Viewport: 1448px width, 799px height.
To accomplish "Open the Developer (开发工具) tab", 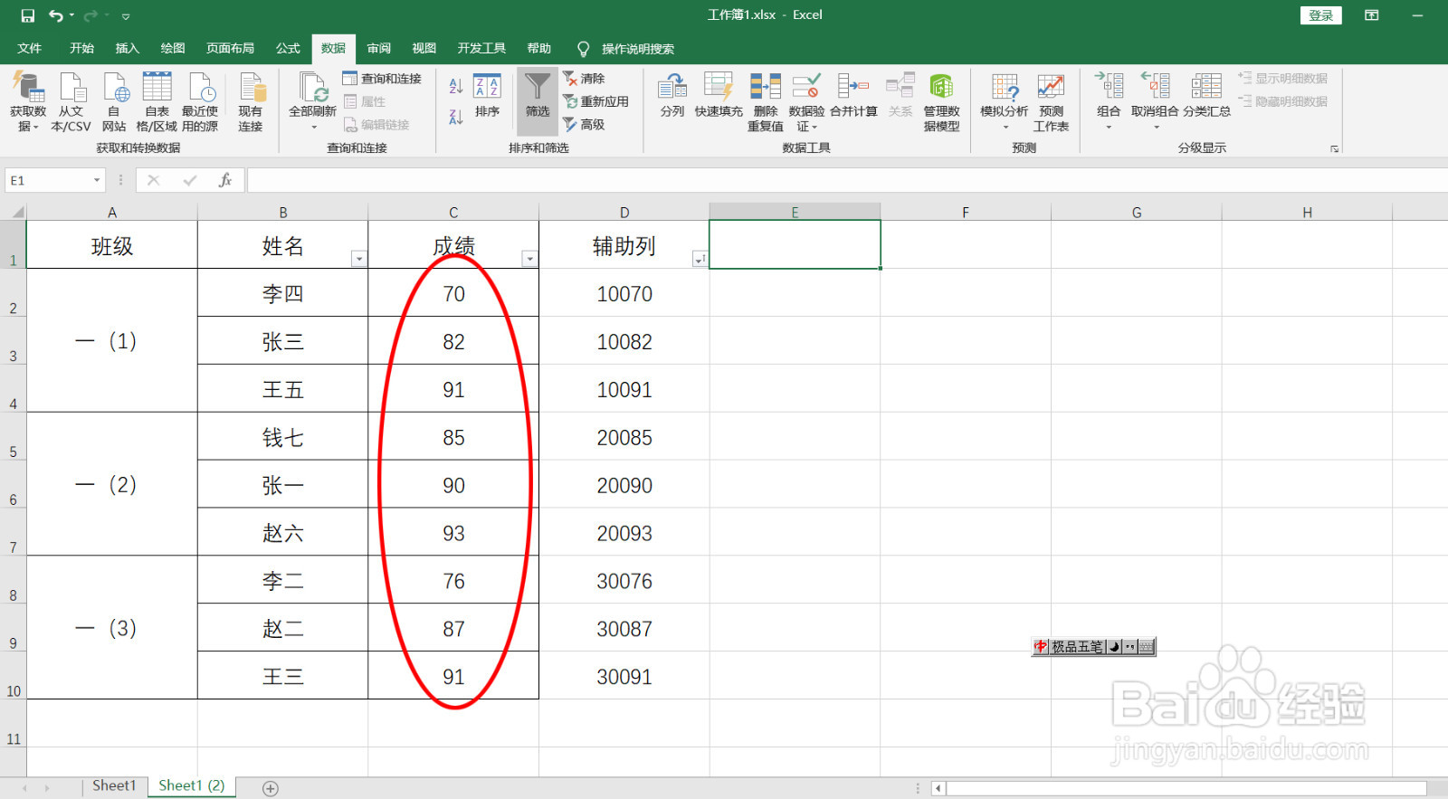I will pos(481,48).
